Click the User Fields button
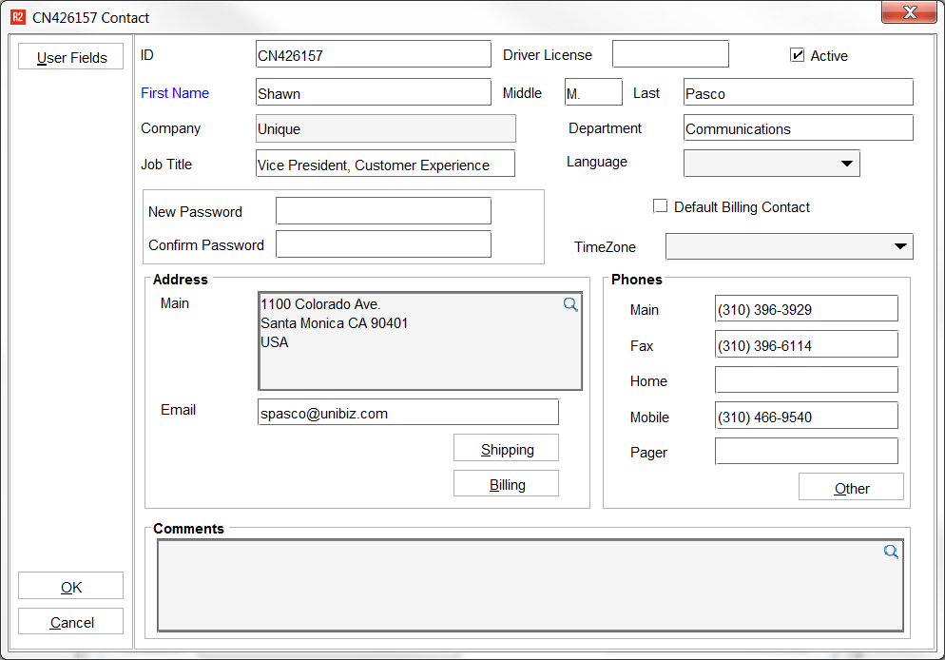This screenshot has height=660, width=945. pyautogui.click(x=71, y=57)
